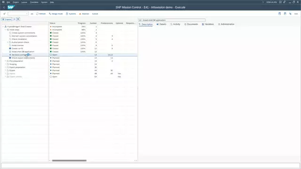The image size is (301, 169).
Task: Expand the Export folder
Action: (x=5, y=70)
